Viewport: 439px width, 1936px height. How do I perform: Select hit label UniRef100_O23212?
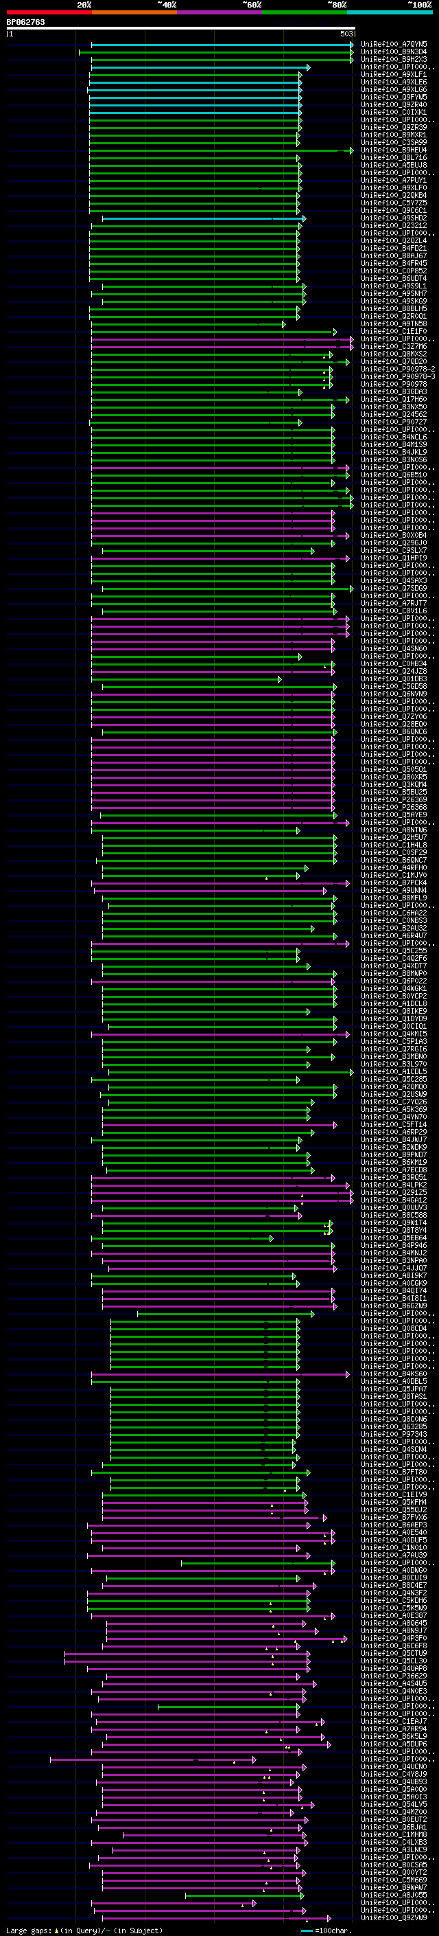[394, 225]
